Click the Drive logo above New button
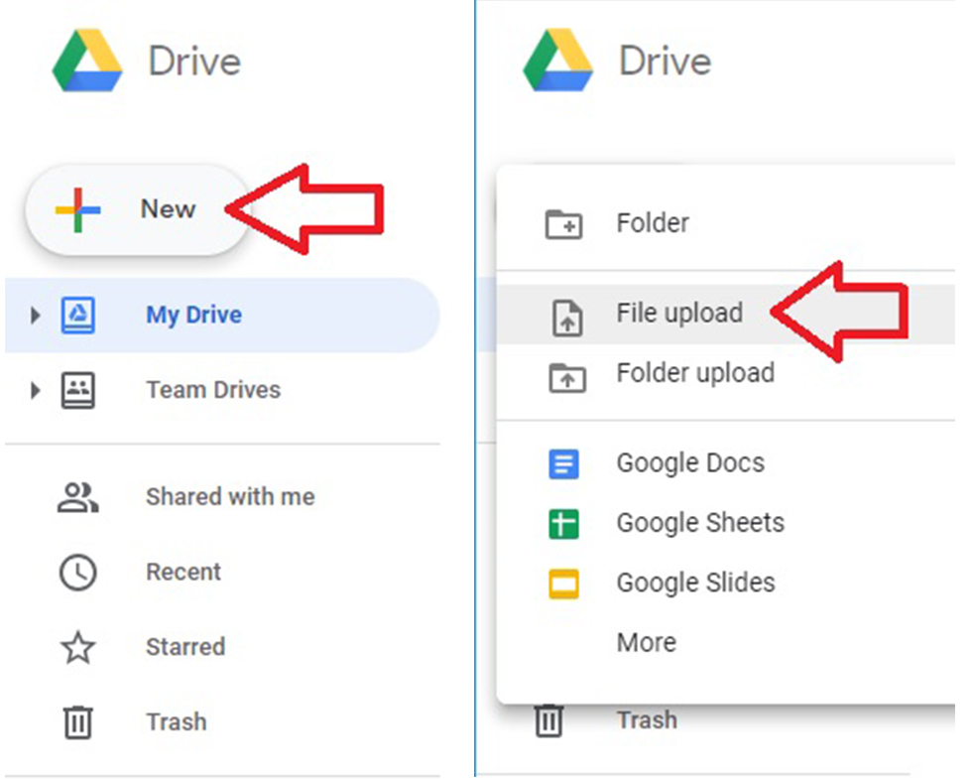The width and height of the screenshot is (973, 779). pyautogui.click(x=87, y=62)
